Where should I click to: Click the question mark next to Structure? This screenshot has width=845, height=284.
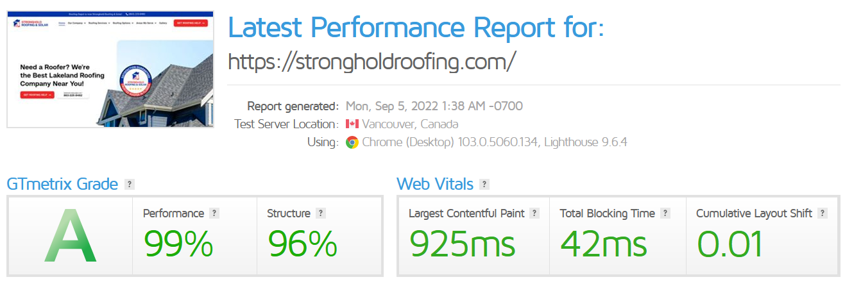(321, 213)
